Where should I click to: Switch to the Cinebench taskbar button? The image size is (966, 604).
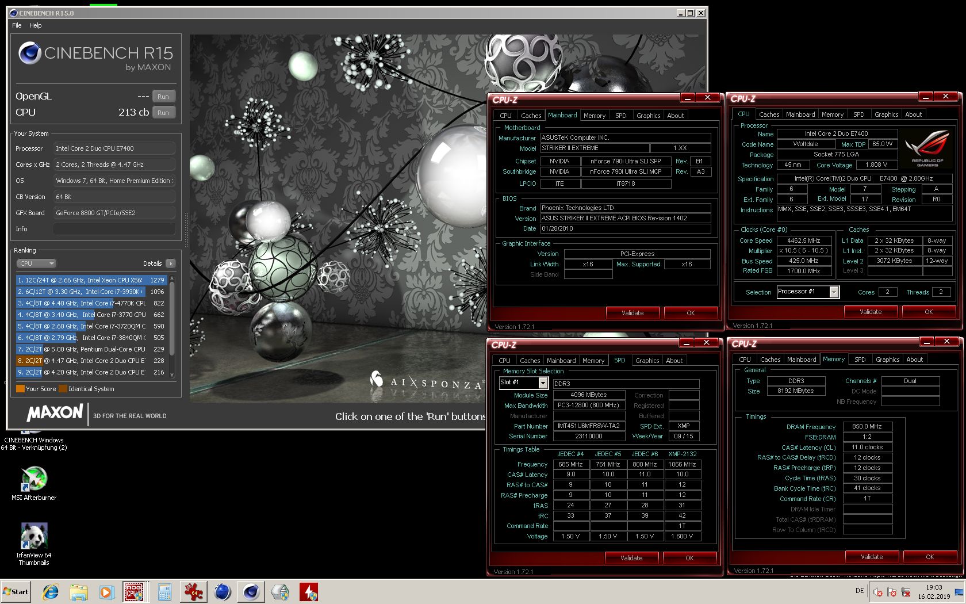click(x=251, y=591)
